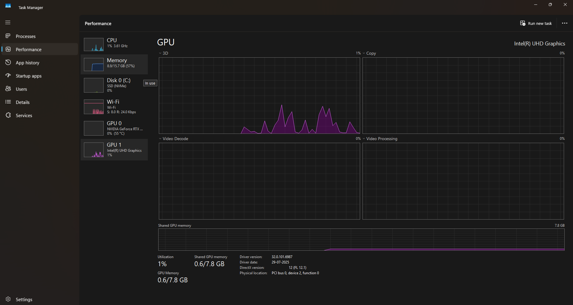Click the Task Manager app icon in title bar
Screen dimensions: 573x305
point(8,6)
